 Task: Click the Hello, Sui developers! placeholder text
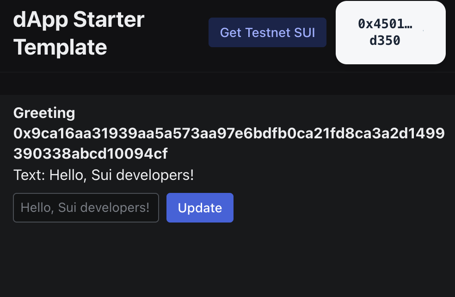click(x=85, y=208)
